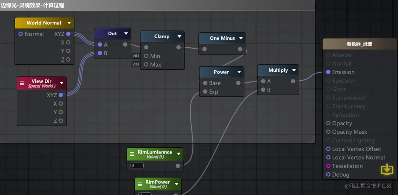
Task: Click the Y output port on World Normal
Action: coord(68,51)
